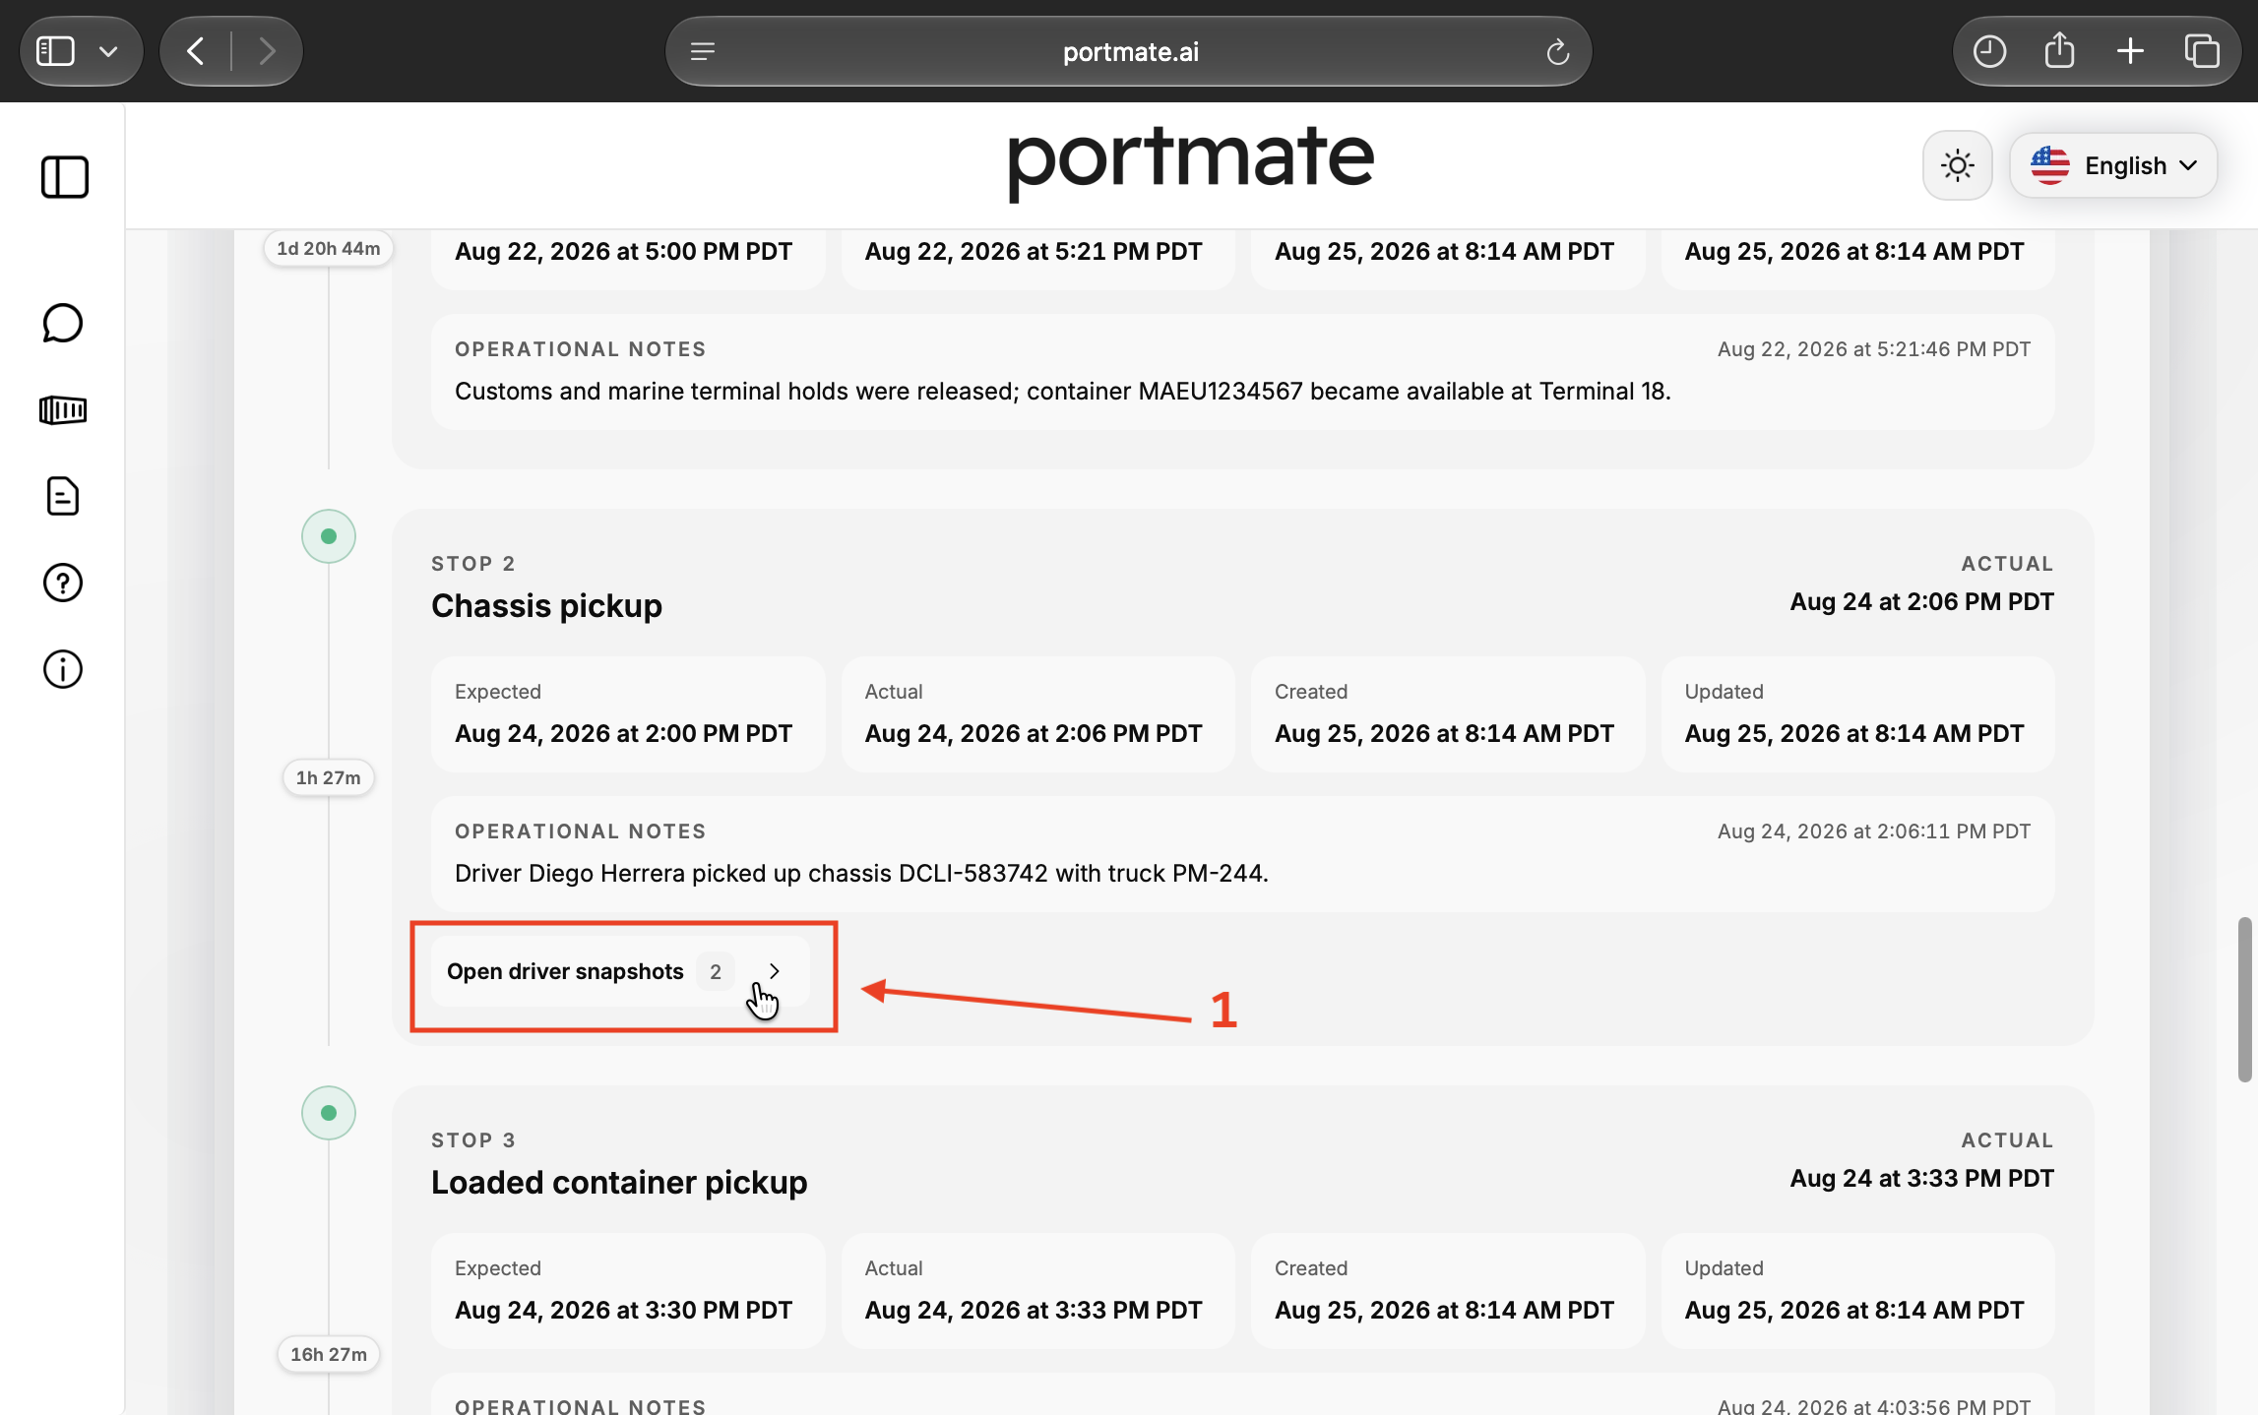Open a new browser tab

coord(2130,51)
